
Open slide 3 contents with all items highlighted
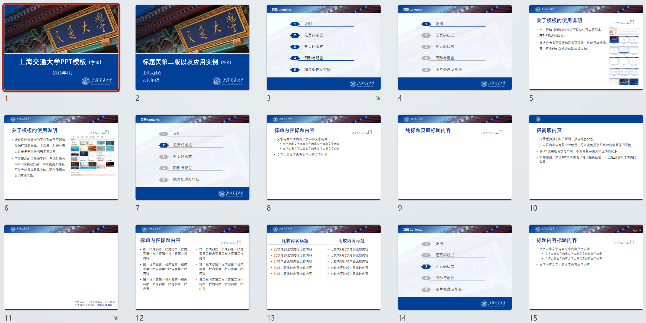click(x=324, y=47)
